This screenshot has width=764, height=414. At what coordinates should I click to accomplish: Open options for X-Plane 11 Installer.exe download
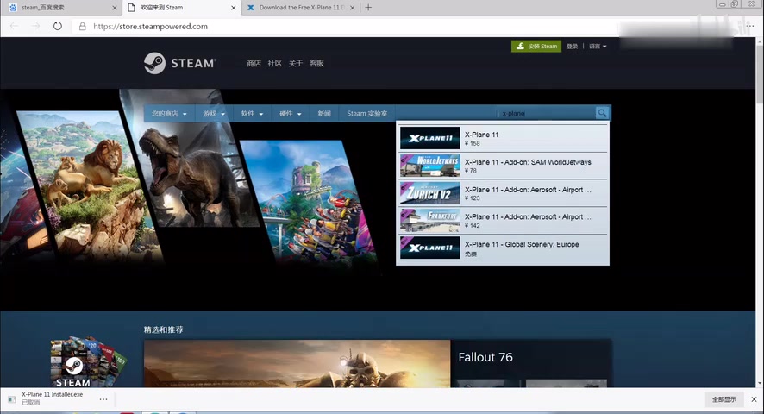[x=103, y=398]
